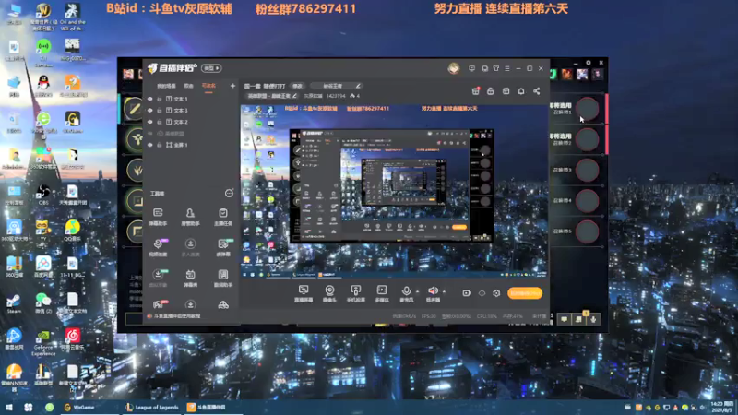Click the chat bubble button in League client

click(x=565, y=319)
